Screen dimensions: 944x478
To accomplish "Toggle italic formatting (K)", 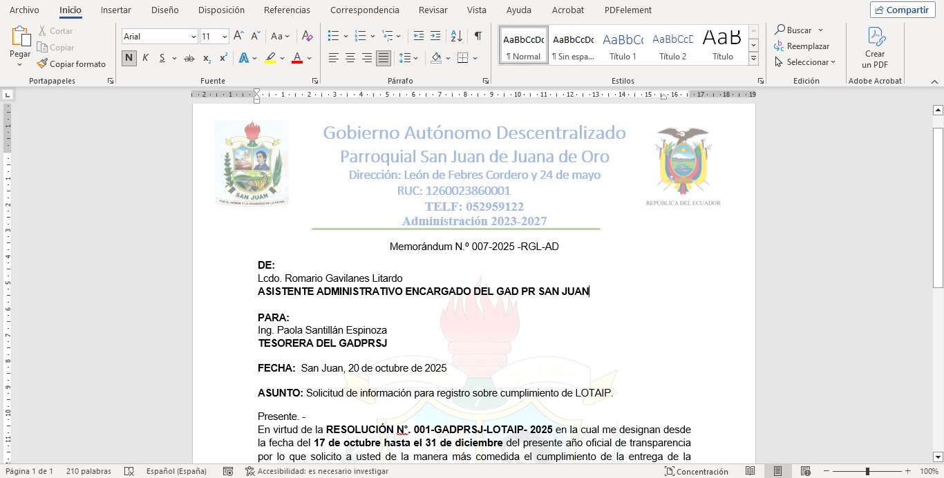I will pyautogui.click(x=145, y=58).
